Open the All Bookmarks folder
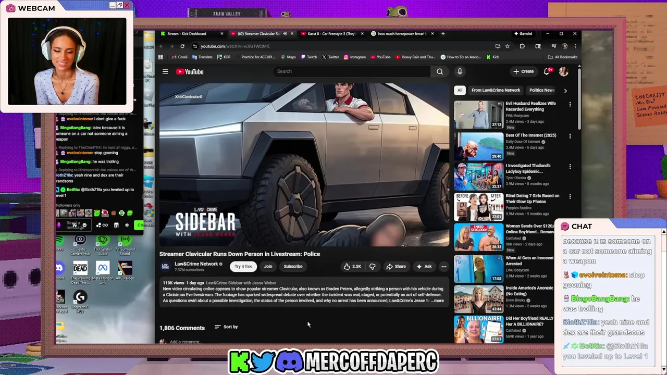Image resolution: width=667 pixels, height=375 pixels. tap(562, 57)
